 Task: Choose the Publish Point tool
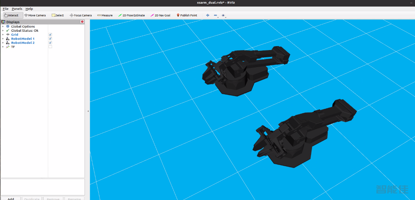[187, 15]
